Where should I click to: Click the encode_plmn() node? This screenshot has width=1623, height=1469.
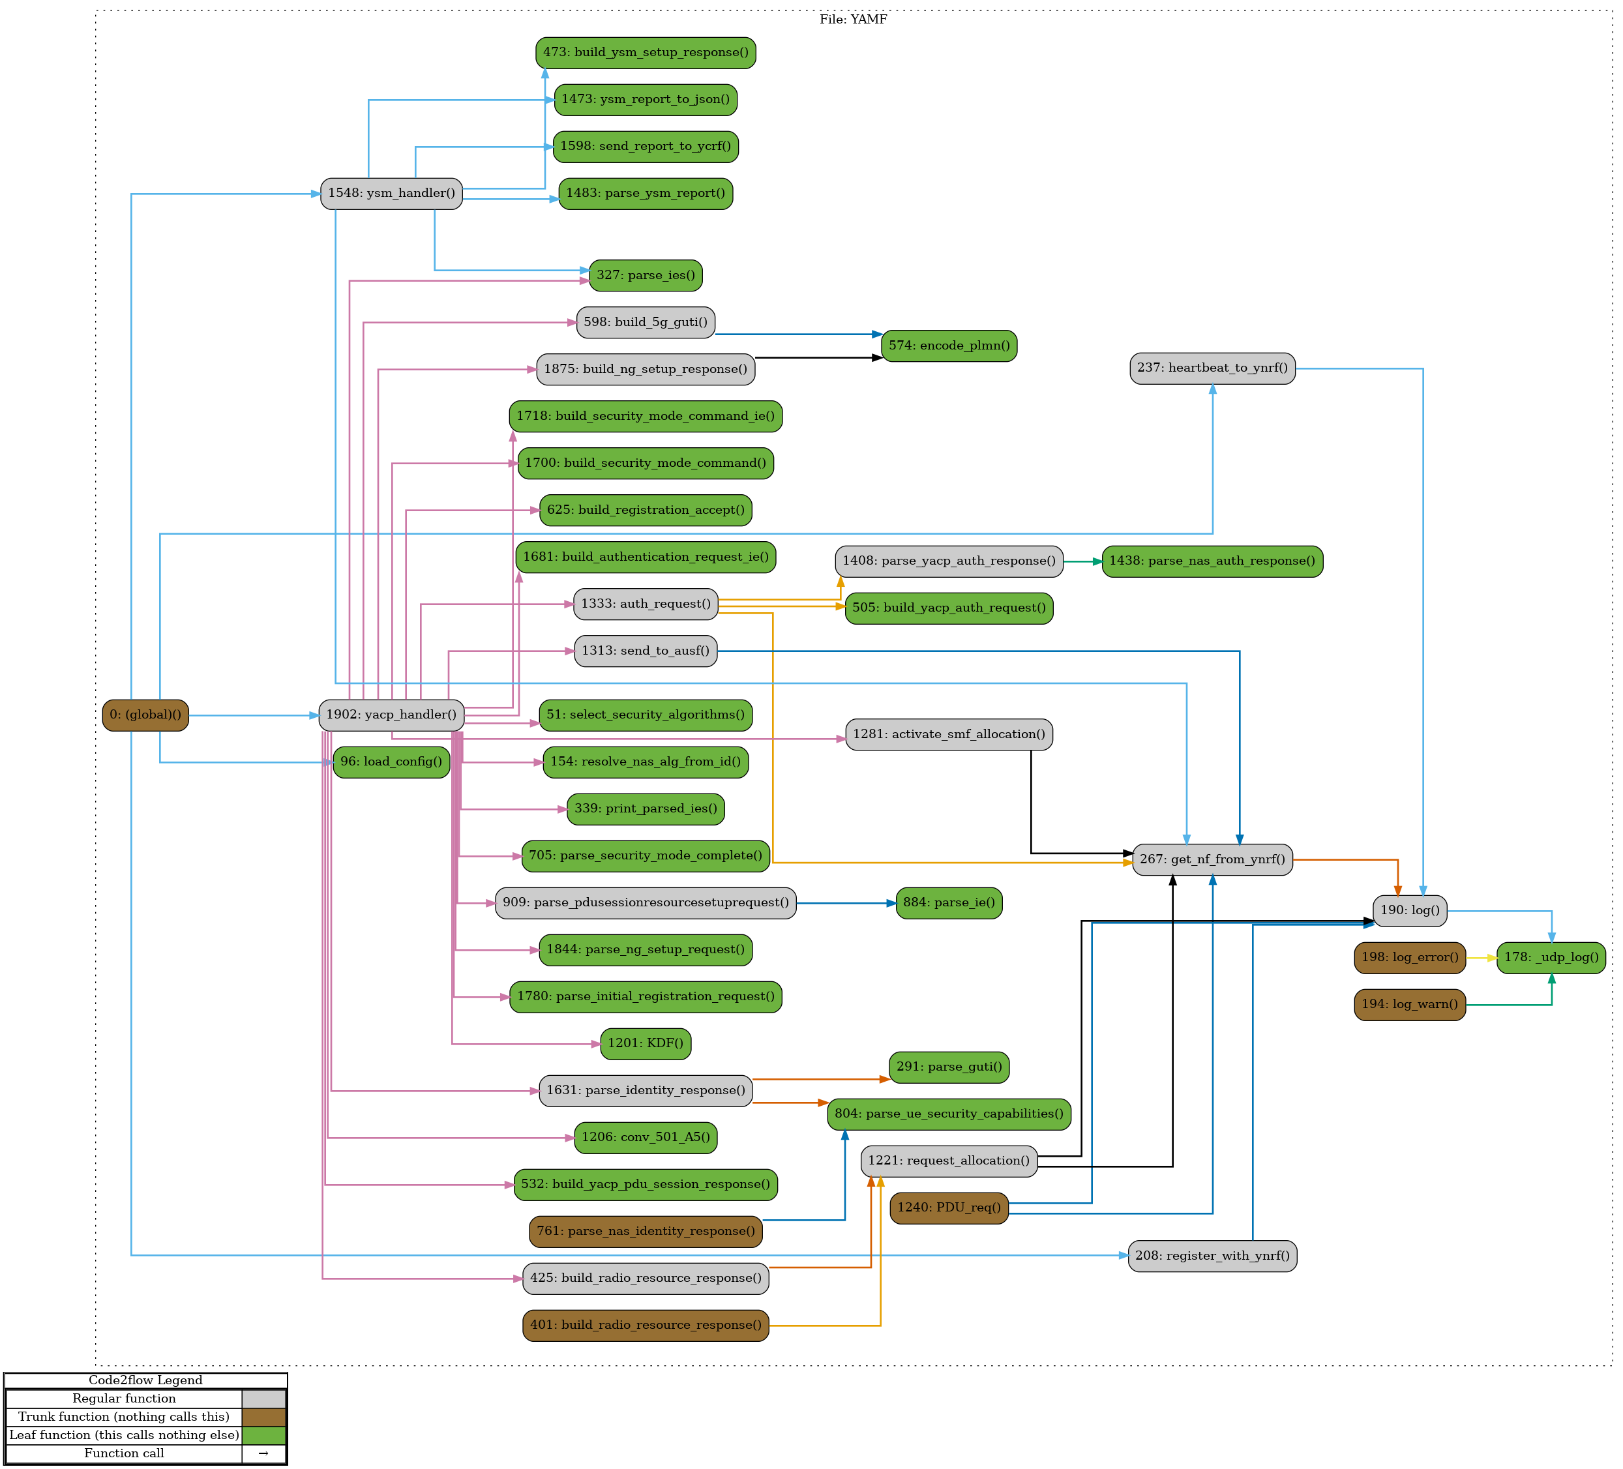(x=948, y=346)
